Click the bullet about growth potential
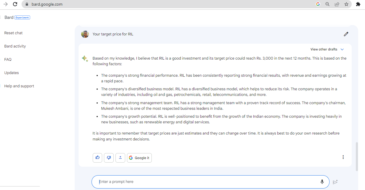 221,119
